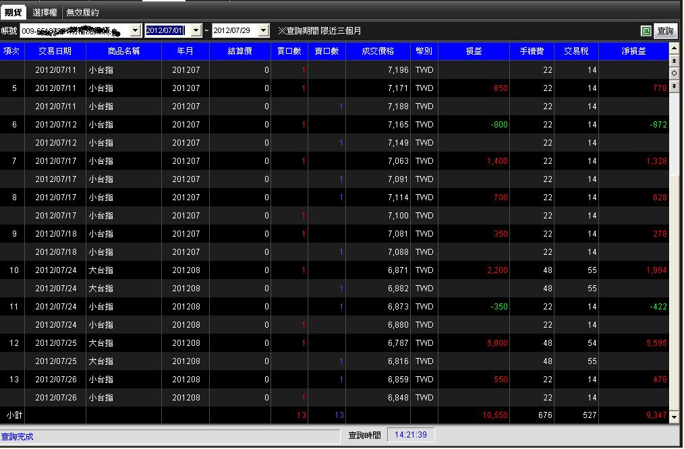Click the 損益 column header
Screen dimensions: 684x449
474,51
